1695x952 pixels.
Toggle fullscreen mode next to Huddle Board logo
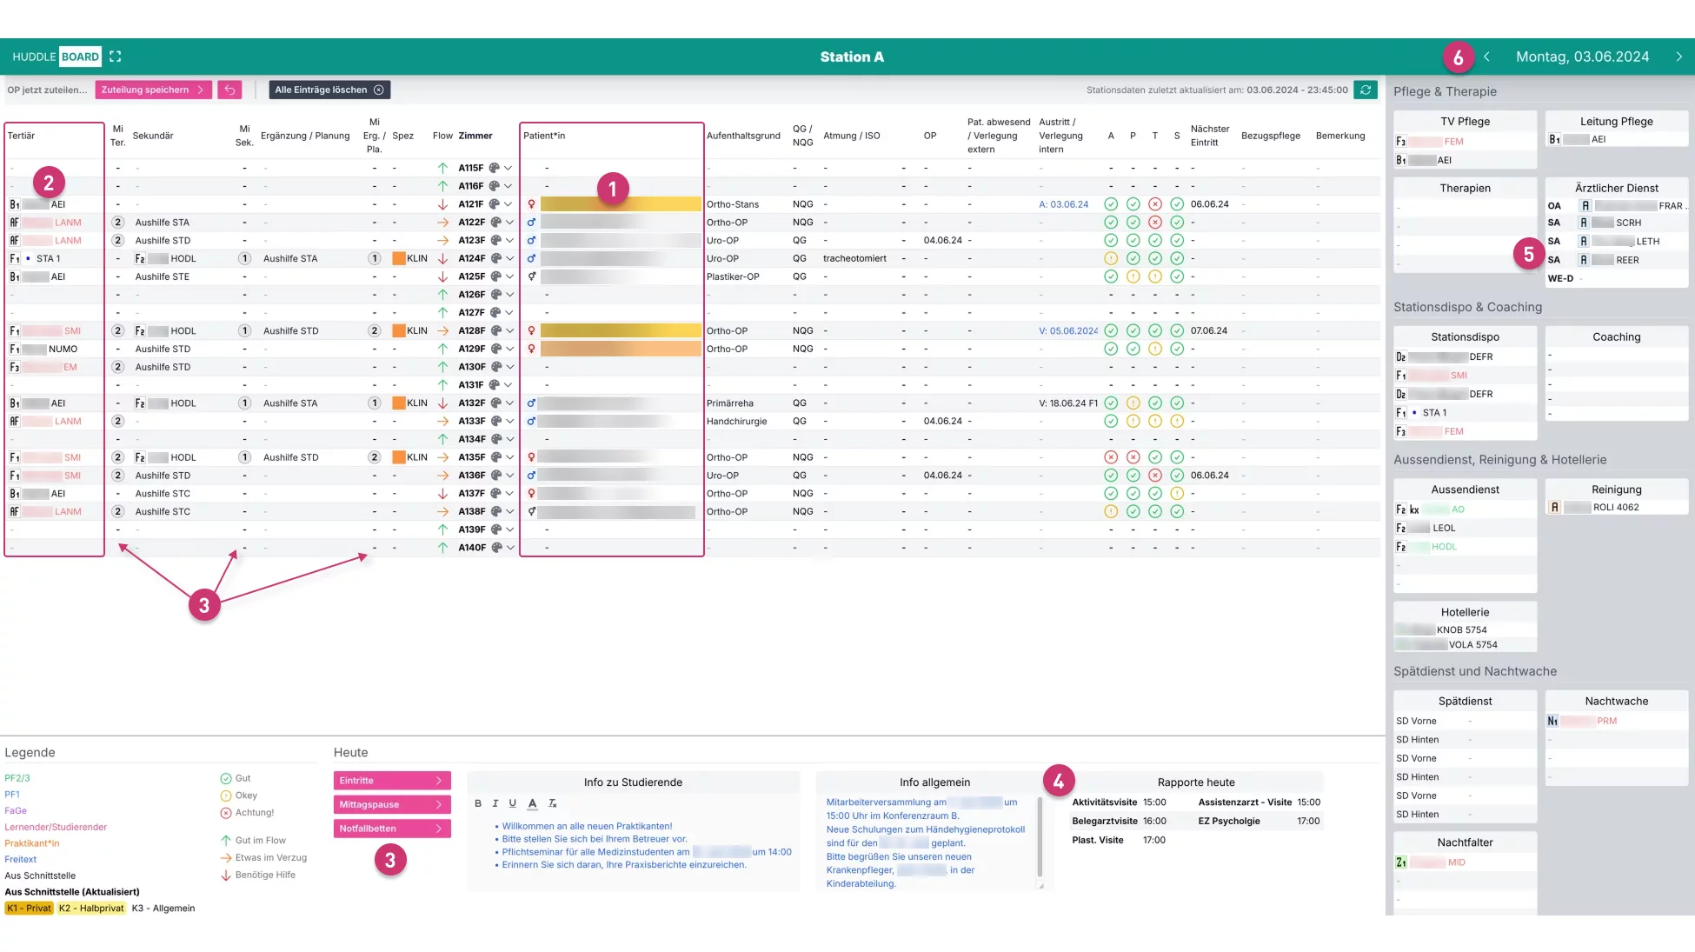115,57
